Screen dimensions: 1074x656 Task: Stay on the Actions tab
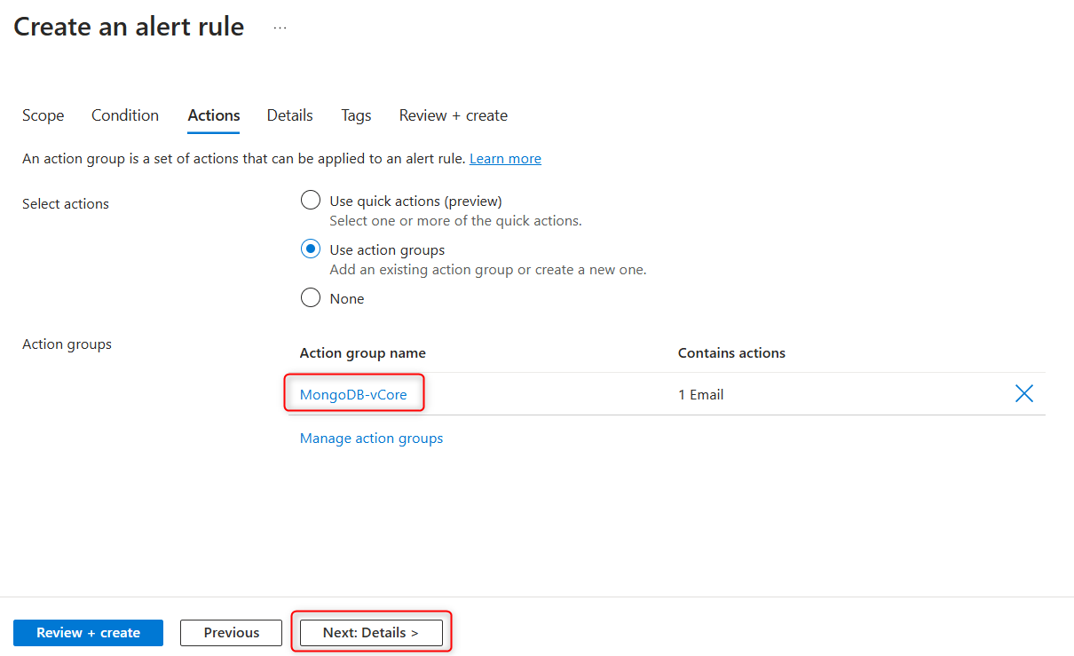pyautogui.click(x=213, y=115)
